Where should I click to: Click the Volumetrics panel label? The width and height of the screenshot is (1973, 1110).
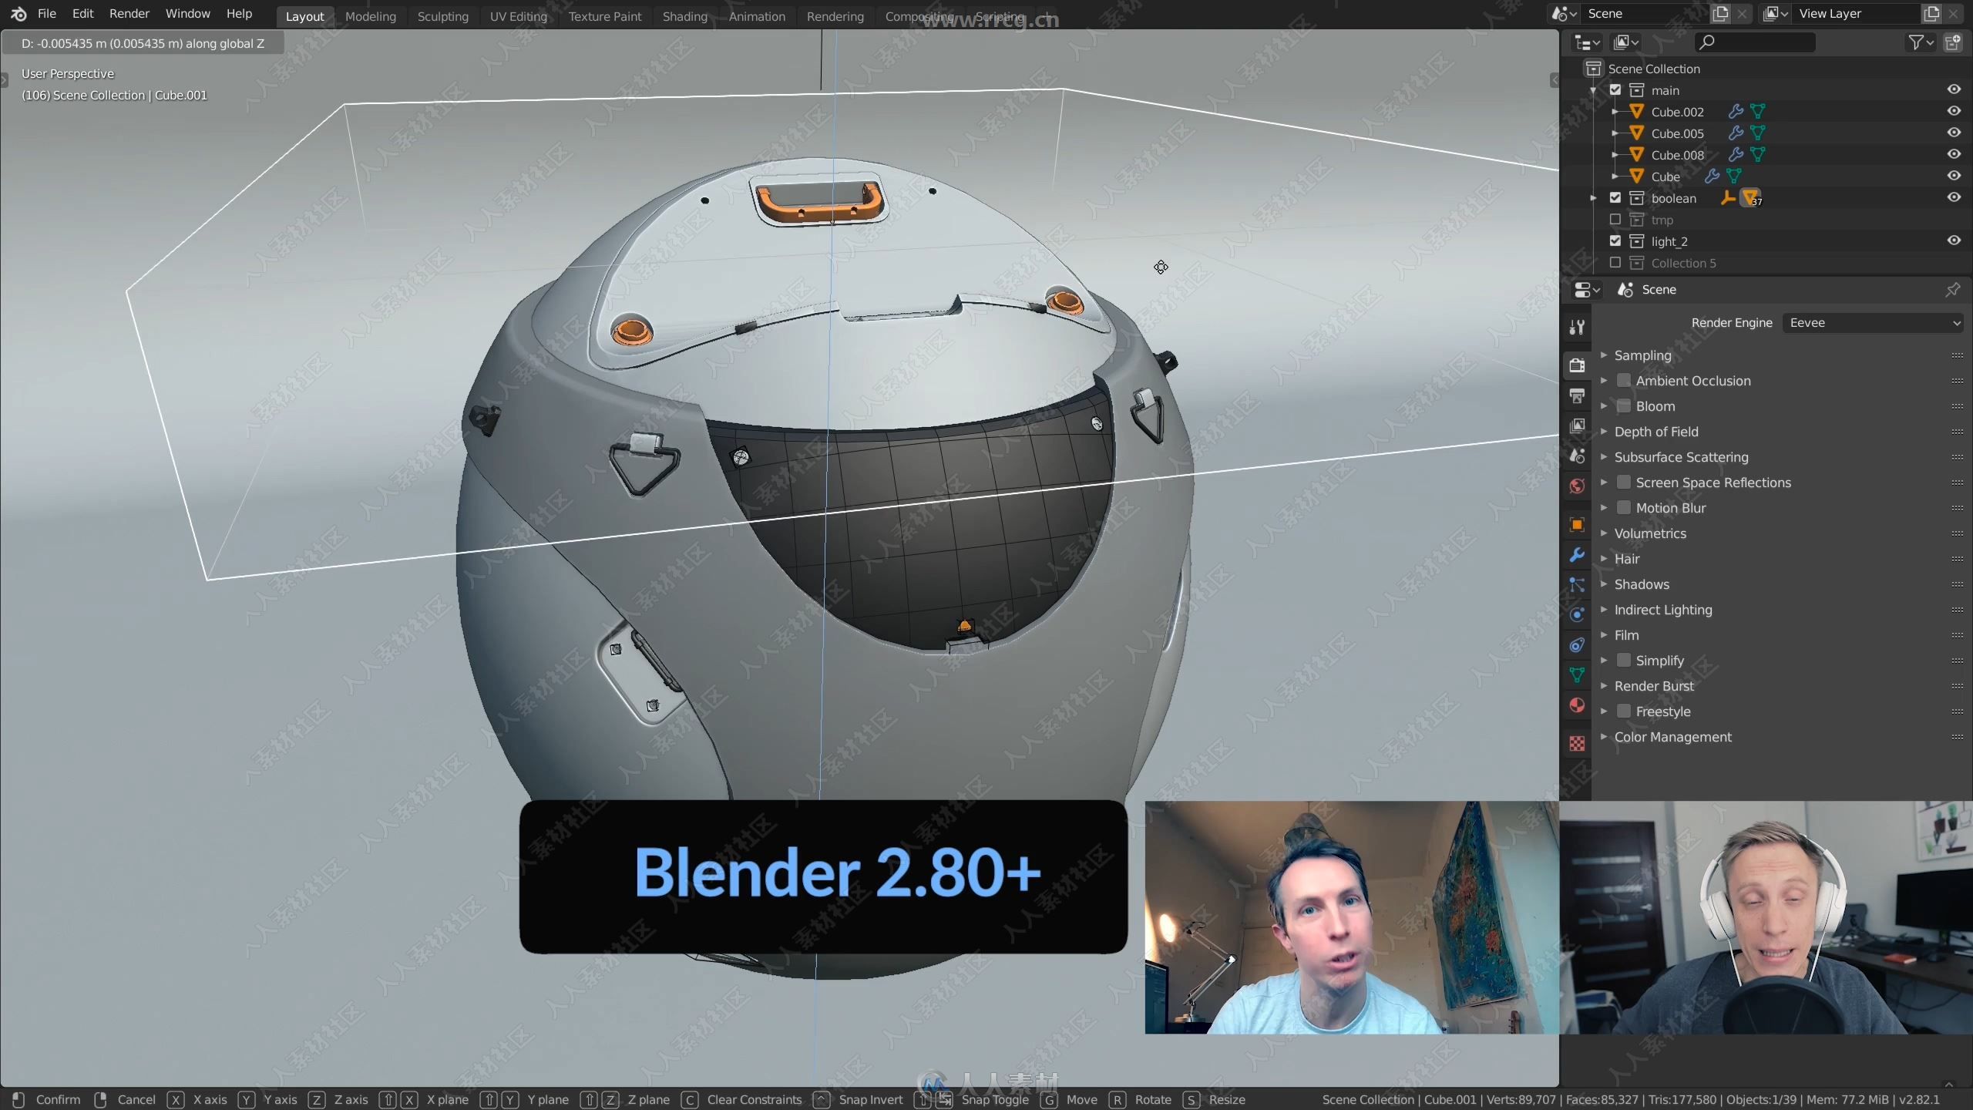[x=1650, y=533]
